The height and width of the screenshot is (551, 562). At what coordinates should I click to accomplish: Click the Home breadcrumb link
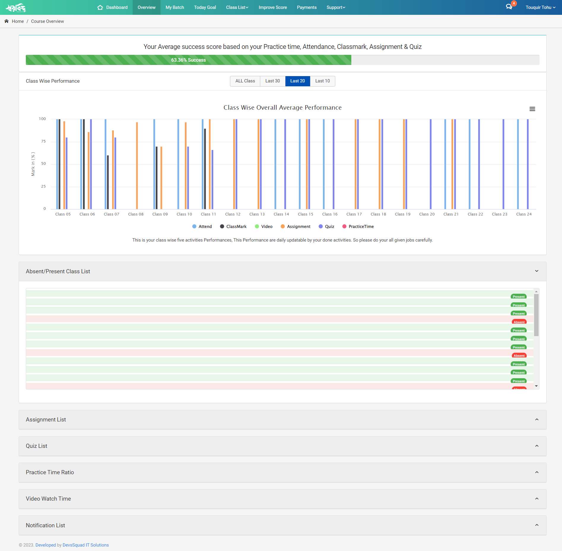18,21
